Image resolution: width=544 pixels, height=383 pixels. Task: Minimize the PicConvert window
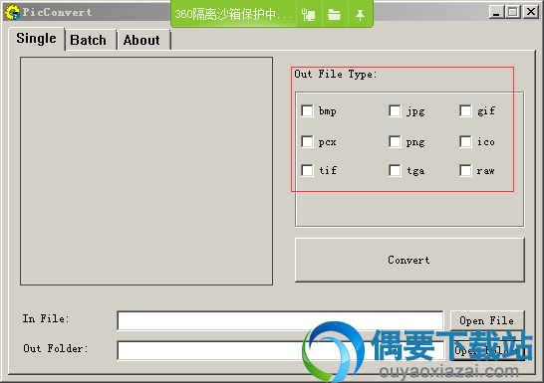pos(496,12)
